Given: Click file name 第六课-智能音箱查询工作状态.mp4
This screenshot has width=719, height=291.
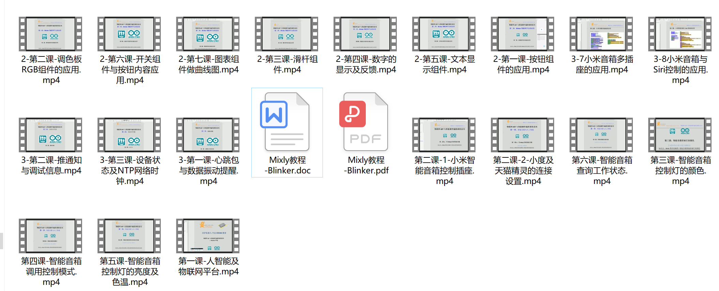Looking at the screenshot, I should [602, 171].
